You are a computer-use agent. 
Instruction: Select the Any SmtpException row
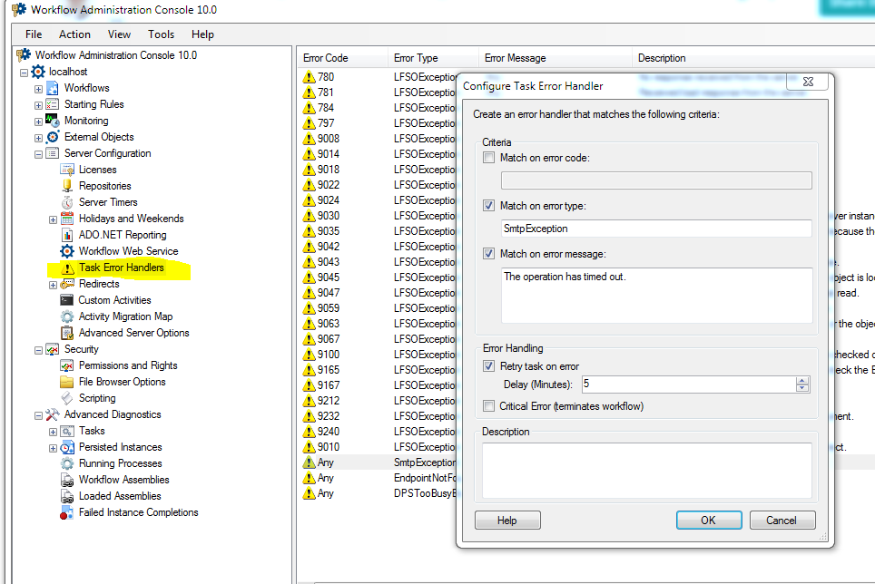tap(379, 462)
